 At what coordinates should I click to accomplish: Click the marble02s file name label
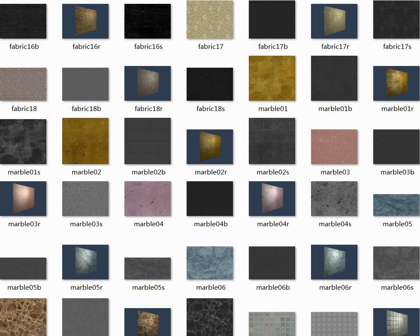coord(273,172)
